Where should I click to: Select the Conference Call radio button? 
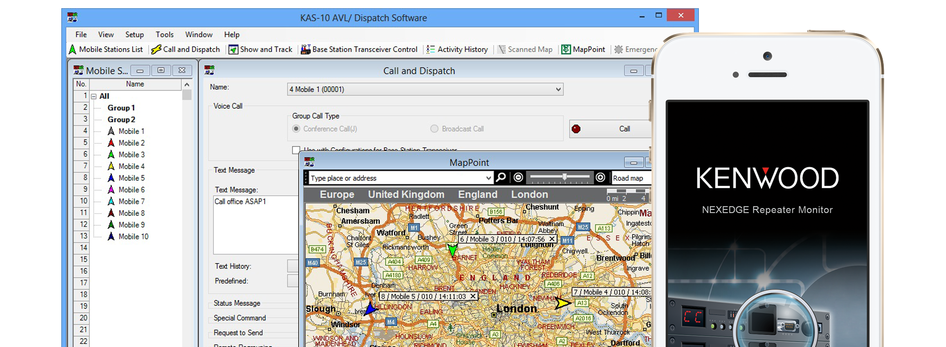pyautogui.click(x=296, y=129)
